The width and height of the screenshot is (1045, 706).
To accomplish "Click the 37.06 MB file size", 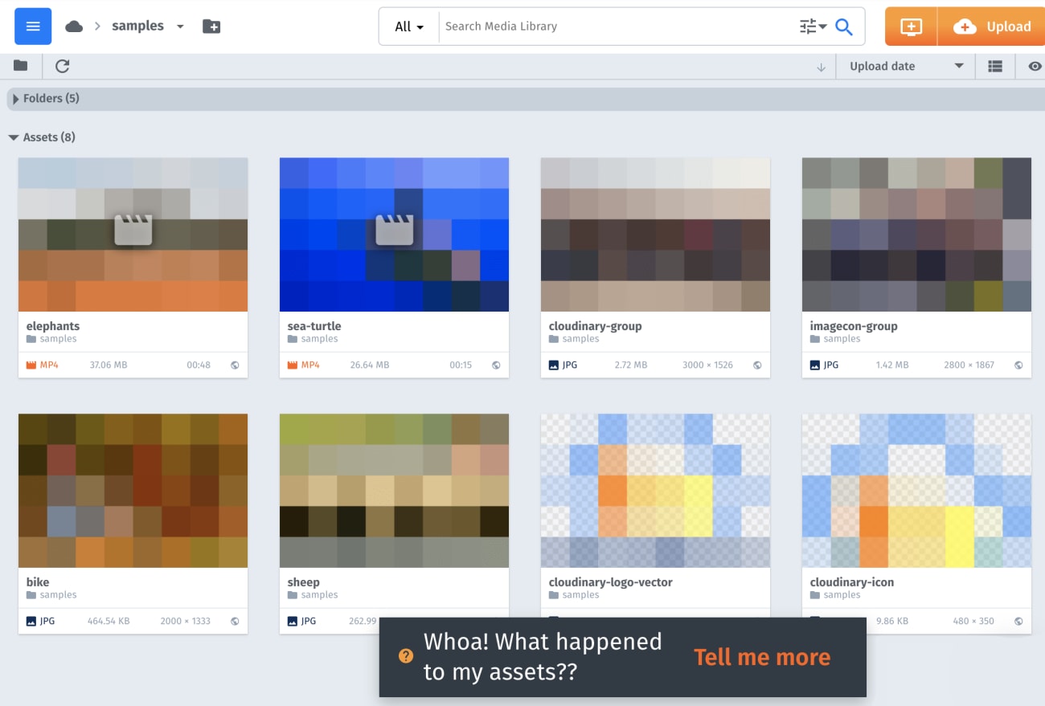I will (x=109, y=365).
